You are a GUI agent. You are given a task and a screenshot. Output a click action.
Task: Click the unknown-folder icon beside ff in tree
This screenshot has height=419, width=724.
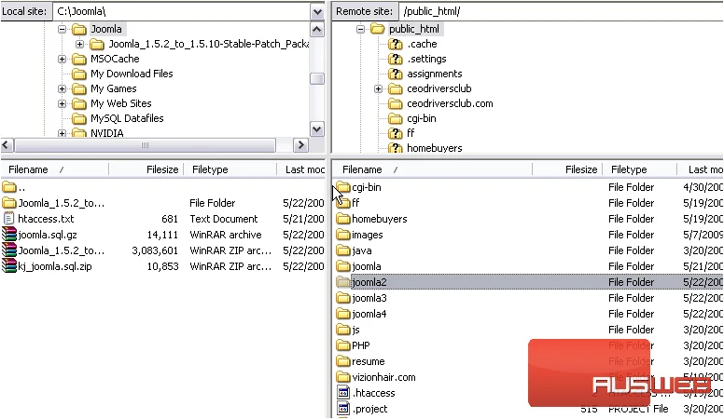(395, 133)
